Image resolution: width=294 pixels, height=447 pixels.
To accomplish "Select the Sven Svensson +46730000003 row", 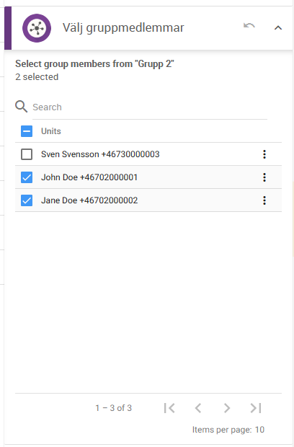I will click(148, 154).
